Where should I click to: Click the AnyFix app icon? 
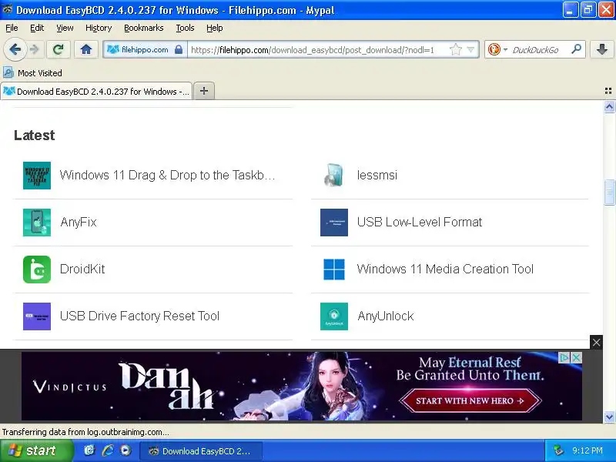[x=37, y=223]
